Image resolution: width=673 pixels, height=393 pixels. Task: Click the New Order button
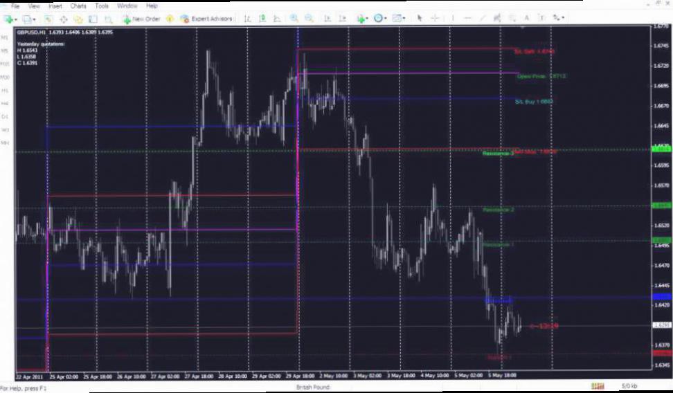pyautogui.click(x=141, y=19)
